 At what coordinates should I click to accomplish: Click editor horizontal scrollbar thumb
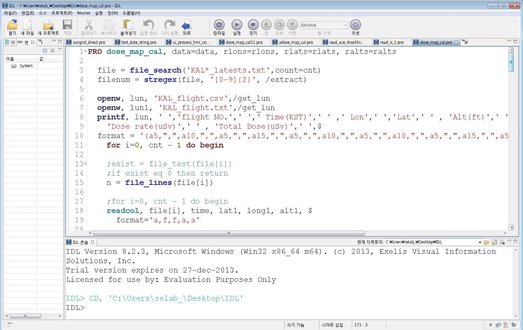(229, 233)
